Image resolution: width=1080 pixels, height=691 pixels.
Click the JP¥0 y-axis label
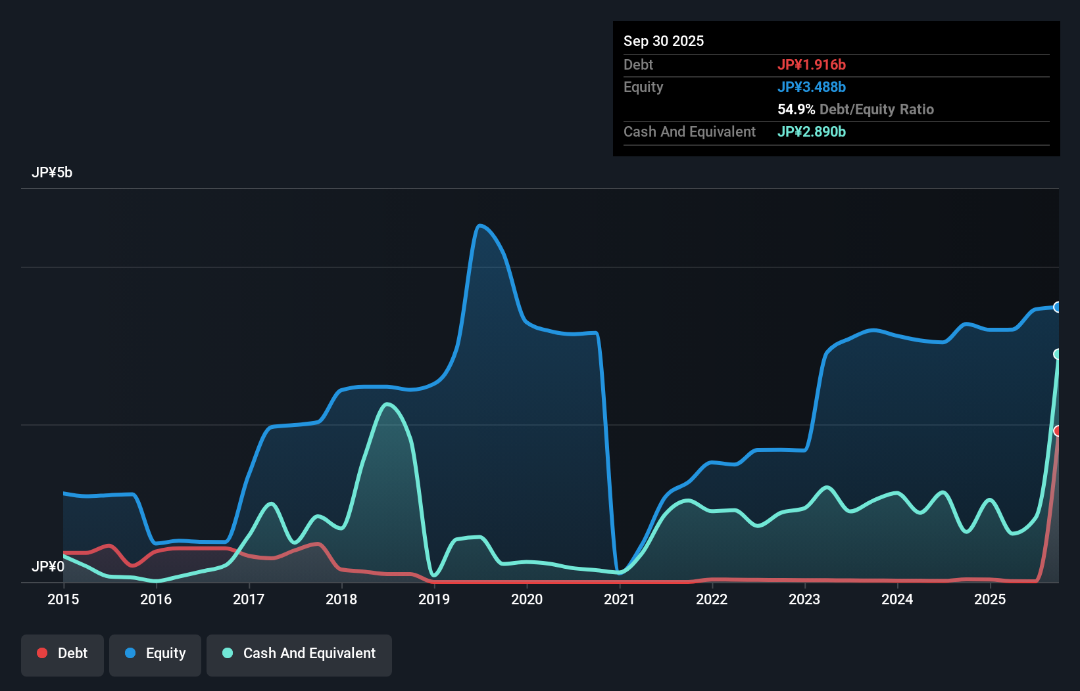click(x=48, y=566)
